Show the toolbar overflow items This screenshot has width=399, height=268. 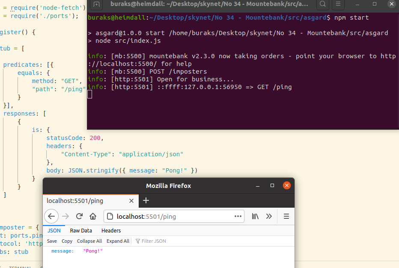point(269,216)
